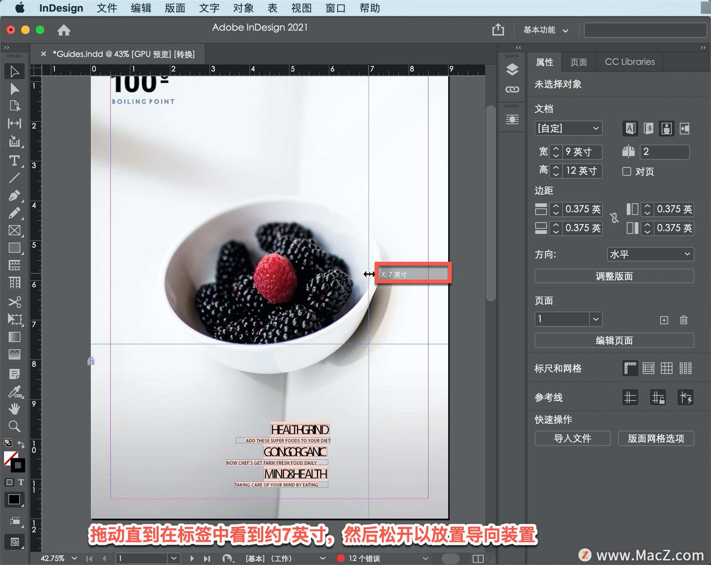Select the Line tool
Image resolution: width=711 pixels, height=565 pixels.
pyautogui.click(x=14, y=178)
